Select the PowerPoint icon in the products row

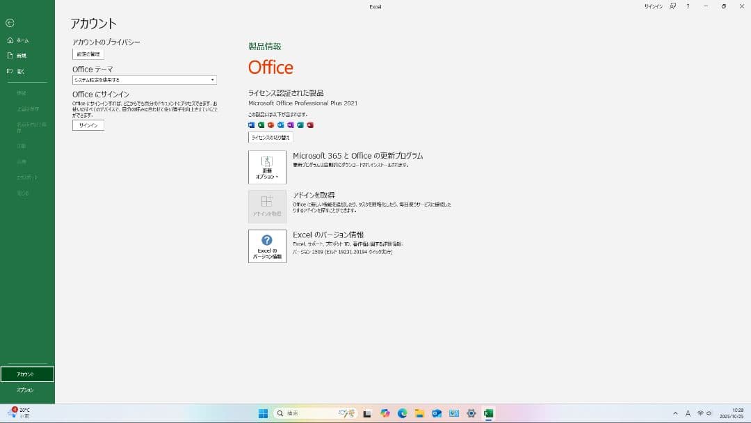pos(271,125)
